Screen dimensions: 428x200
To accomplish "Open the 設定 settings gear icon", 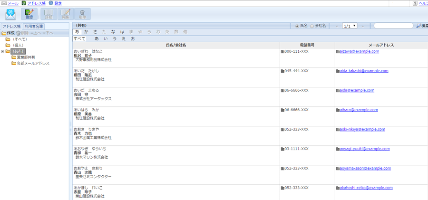I will pyautogui.click(x=51, y=3).
